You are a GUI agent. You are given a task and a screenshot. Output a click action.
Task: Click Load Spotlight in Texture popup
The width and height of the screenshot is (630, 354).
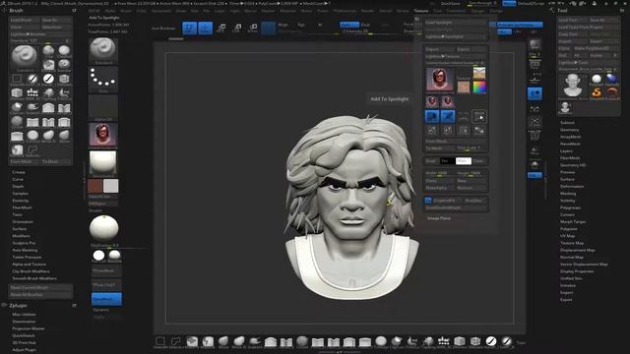pyautogui.click(x=456, y=23)
